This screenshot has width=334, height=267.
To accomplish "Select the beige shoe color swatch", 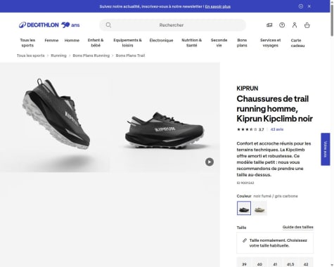I will [259, 208].
